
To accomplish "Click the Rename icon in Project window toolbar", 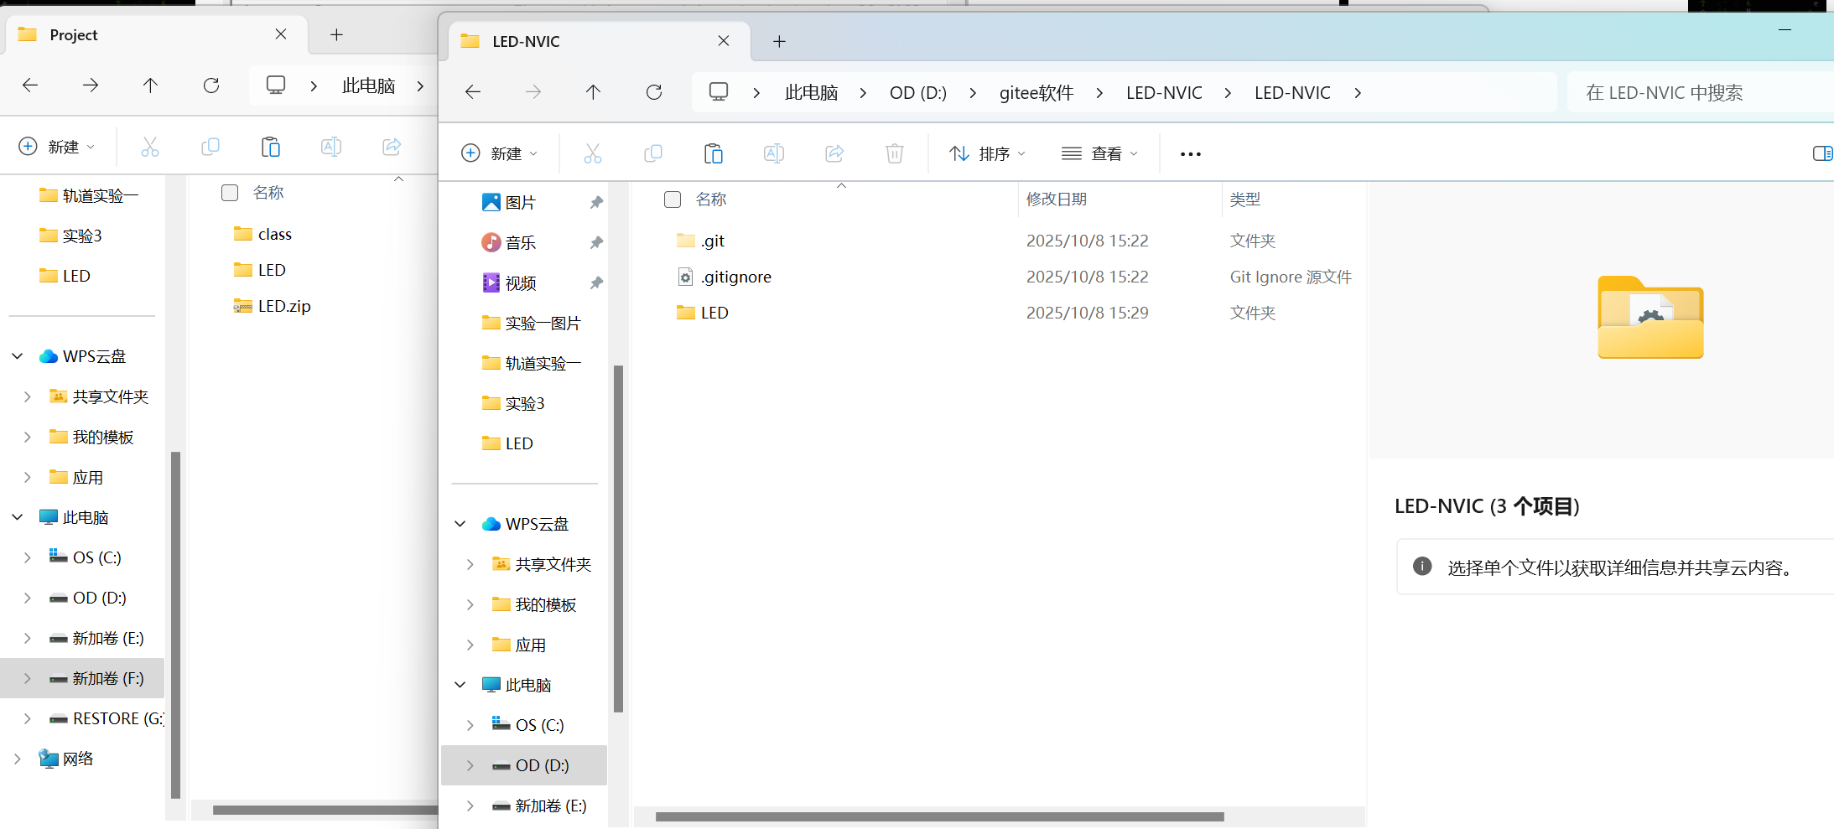I will pos(331,147).
